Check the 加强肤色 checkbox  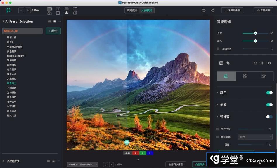coord(218,49)
